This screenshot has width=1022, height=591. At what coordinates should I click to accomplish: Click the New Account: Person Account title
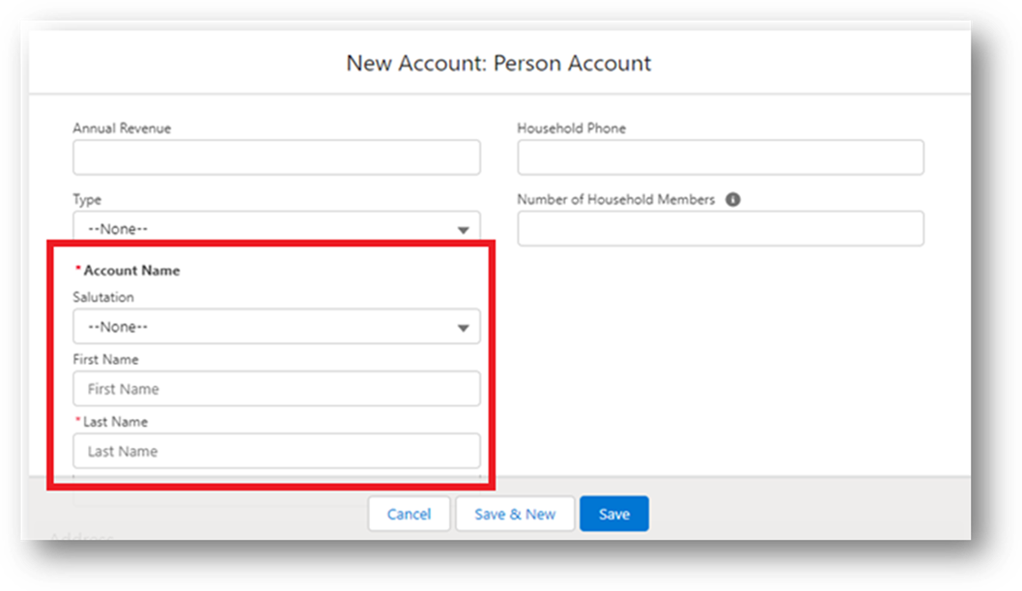pos(498,63)
